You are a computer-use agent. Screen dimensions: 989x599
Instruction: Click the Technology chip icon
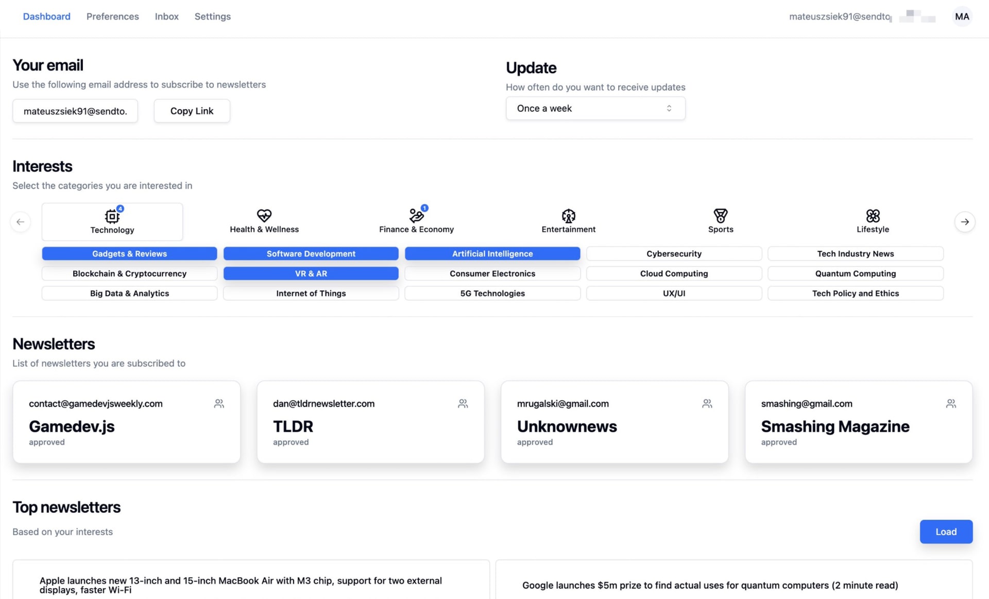tap(112, 216)
